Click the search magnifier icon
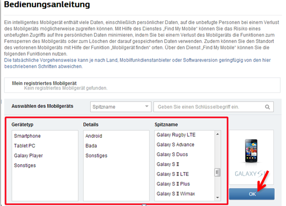The width and height of the screenshot is (286, 206). coord(267,107)
